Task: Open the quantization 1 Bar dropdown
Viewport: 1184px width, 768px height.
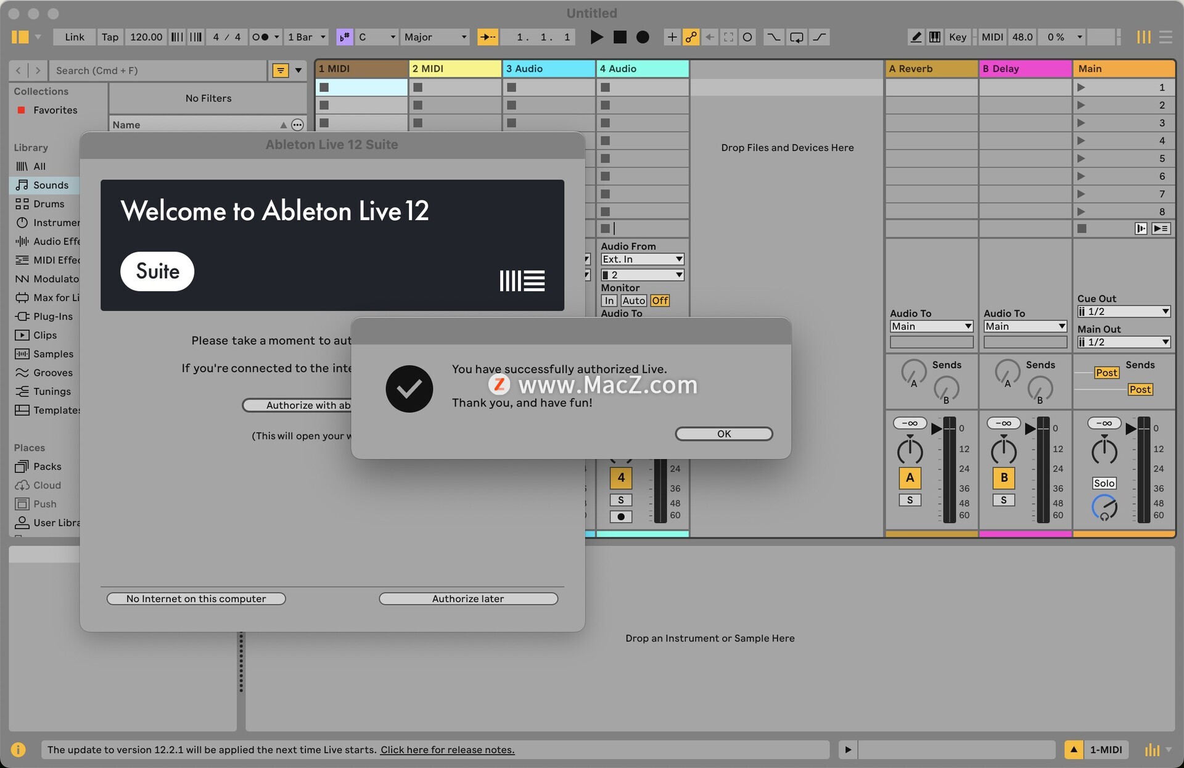Action: click(x=306, y=37)
